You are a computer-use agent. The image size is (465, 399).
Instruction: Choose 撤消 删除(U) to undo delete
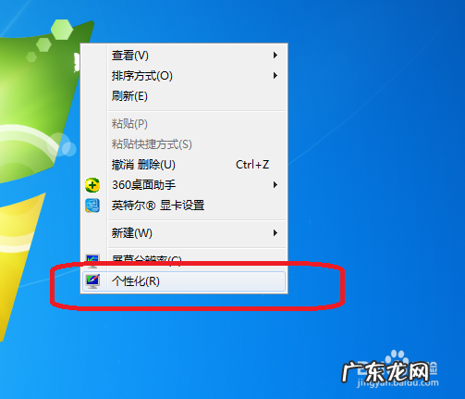(184, 165)
